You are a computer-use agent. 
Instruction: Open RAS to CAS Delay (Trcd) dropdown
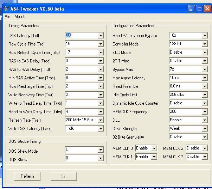click(x=101, y=61)
